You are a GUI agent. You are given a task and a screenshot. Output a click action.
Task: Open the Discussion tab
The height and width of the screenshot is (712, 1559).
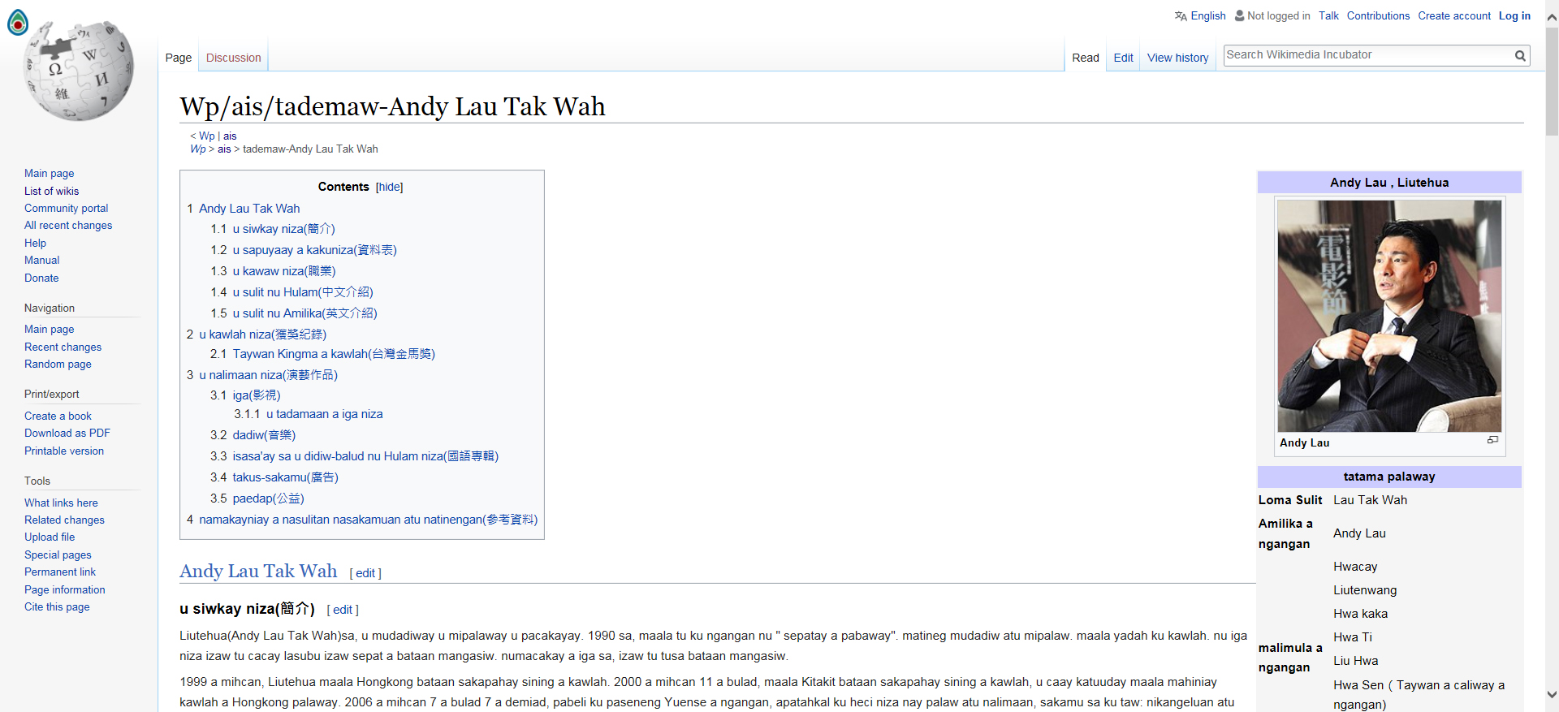pos(234,58)
